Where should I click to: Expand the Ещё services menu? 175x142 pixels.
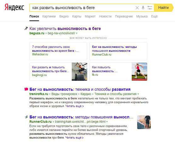click(x=154, y=16)
